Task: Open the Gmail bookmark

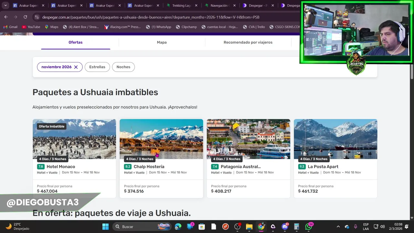Action: 10,27
